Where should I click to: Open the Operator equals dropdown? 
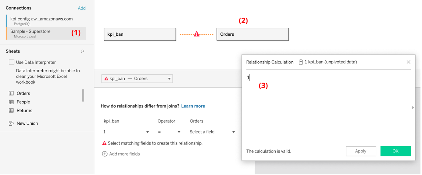pyautogui.click(x=169, y=132)
